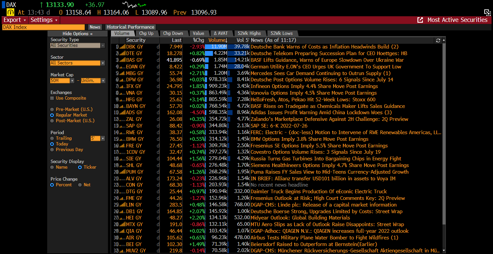Viewport: 493px width, 254px height.
Task: Open the Sector All Sectors dropdown
Action: [77, 63]
